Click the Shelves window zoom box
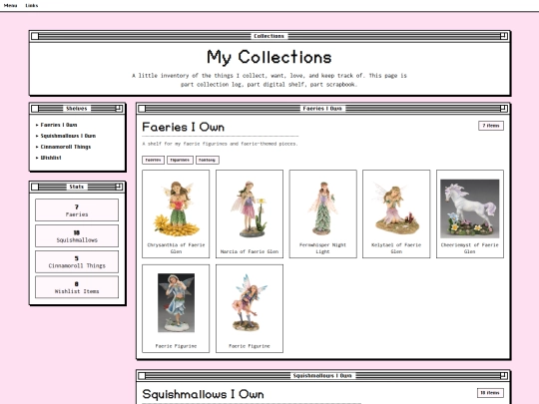 [119, 109]
